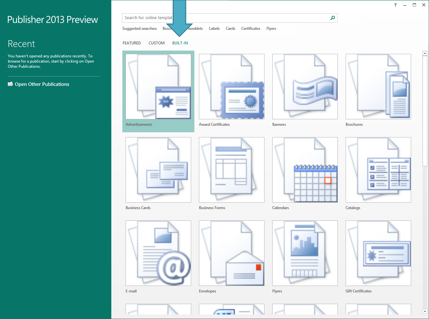
Task: Select the Award Certificates template icon
Action: point(232,87)
